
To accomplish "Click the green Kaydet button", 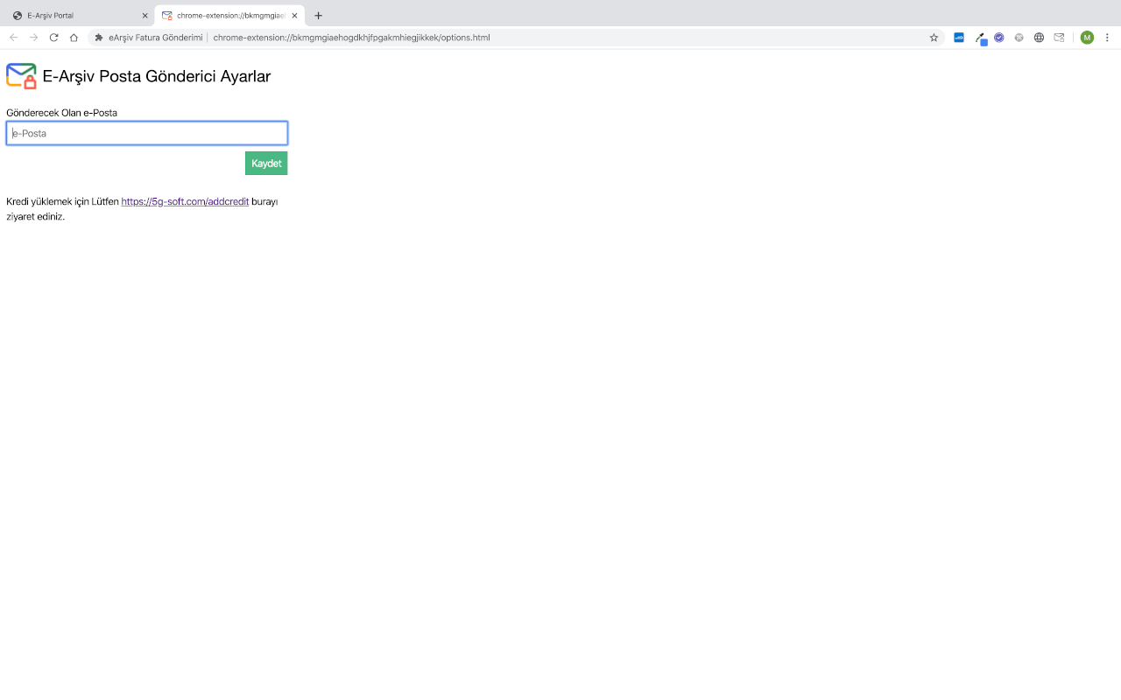I will tap(266, 163).
